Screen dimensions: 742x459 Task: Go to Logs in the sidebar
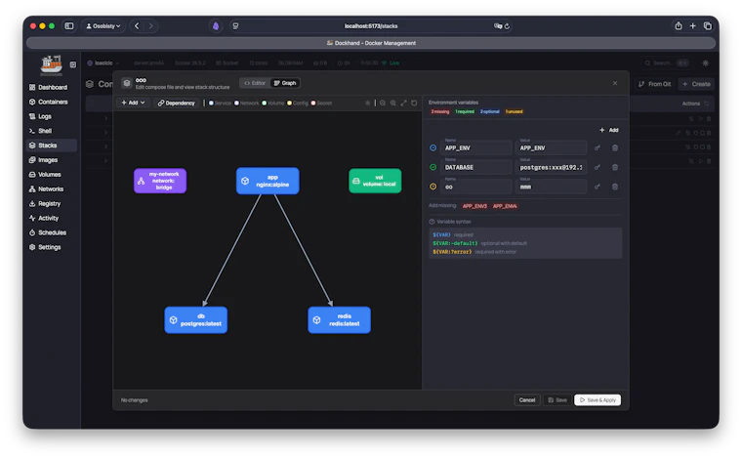(41, 116)
